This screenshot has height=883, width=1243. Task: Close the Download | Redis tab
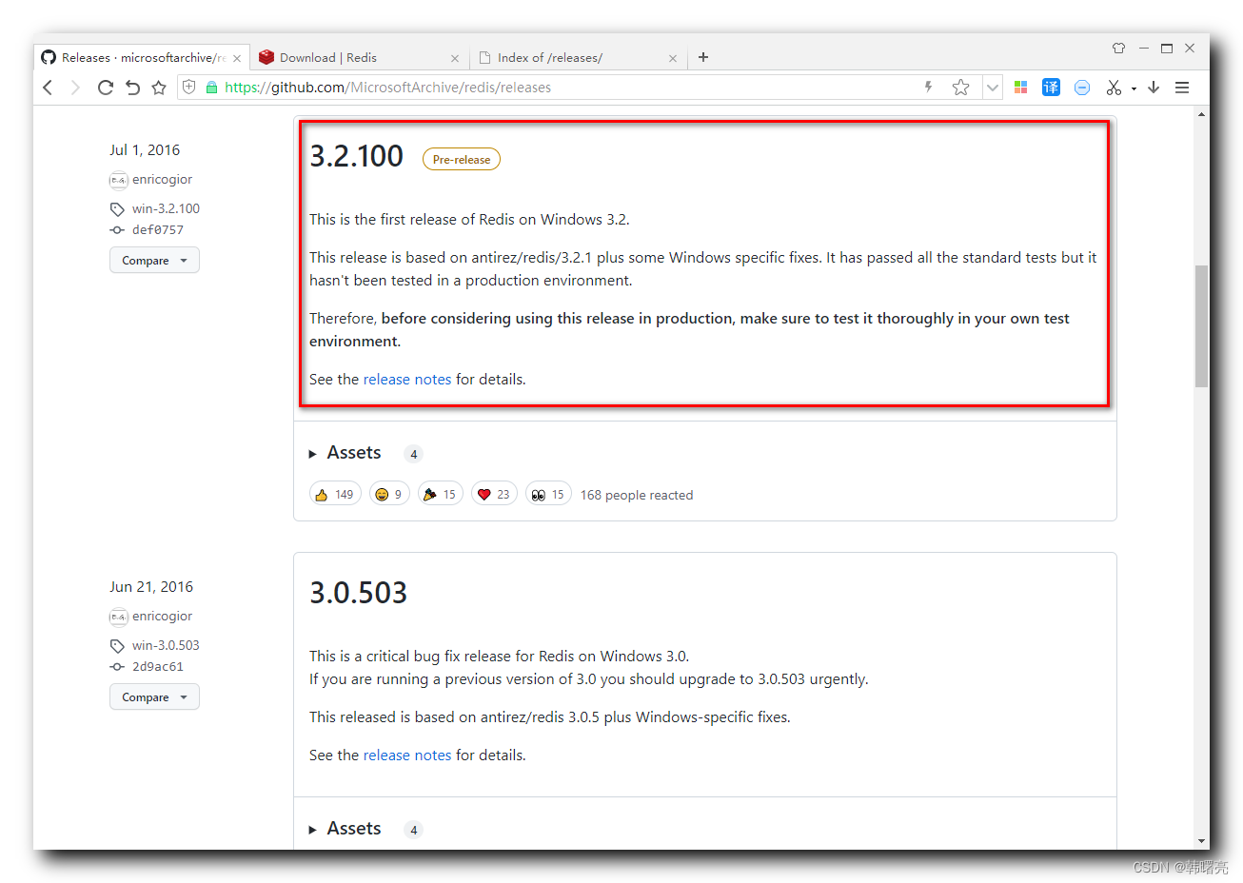point(454,58)
